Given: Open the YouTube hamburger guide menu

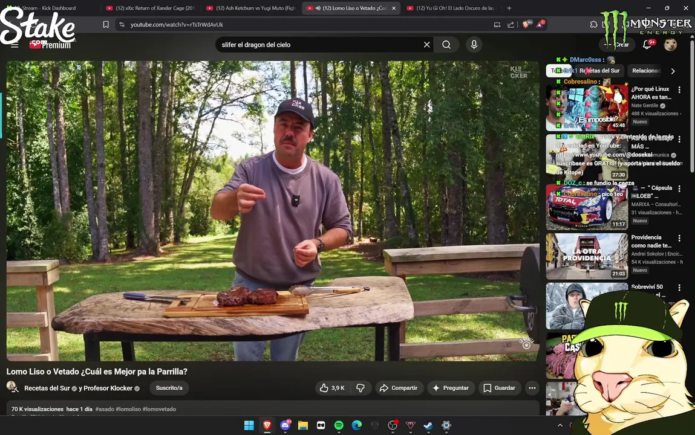Looking at the screenshot, I should tap(15, 45).
